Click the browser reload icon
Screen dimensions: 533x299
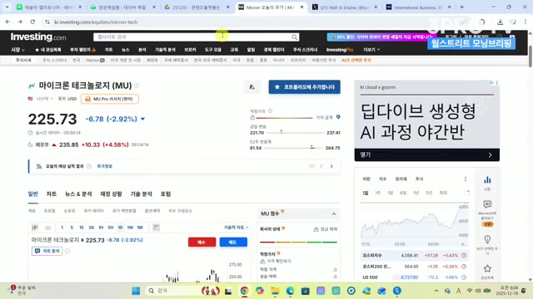32,22
